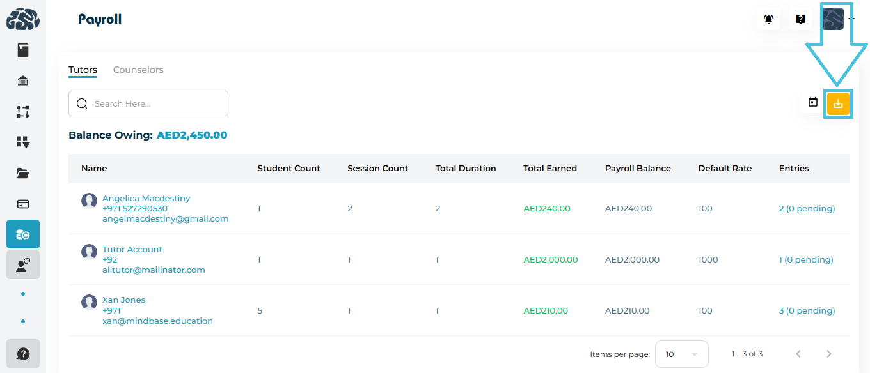This screenshot has height=373, width=870.
Task: Switch to the Counselors tab
Action: point(138,70)
